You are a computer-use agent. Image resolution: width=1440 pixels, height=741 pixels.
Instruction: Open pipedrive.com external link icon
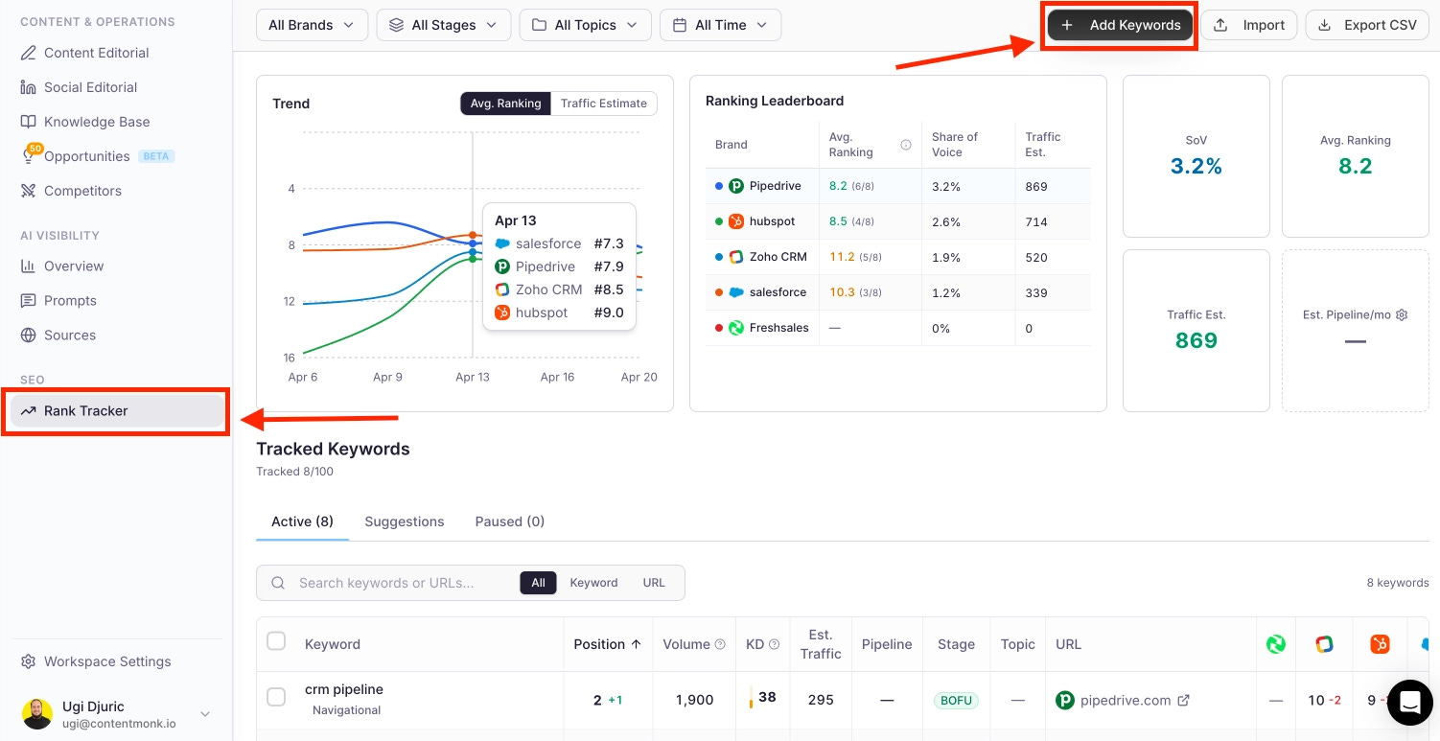pos(1183,701)
